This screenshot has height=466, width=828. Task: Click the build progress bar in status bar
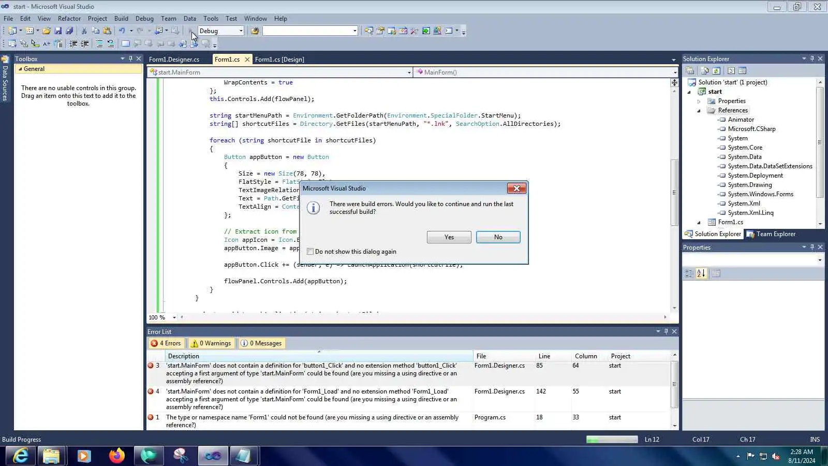[x=612, y=440]
